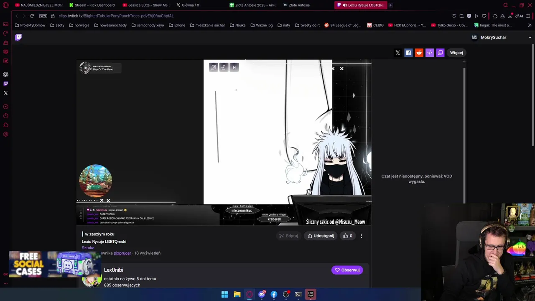Viewport: 535px width, 301px height.
Task: Copy clip link with purple copy icon
Action: (440, 53)
